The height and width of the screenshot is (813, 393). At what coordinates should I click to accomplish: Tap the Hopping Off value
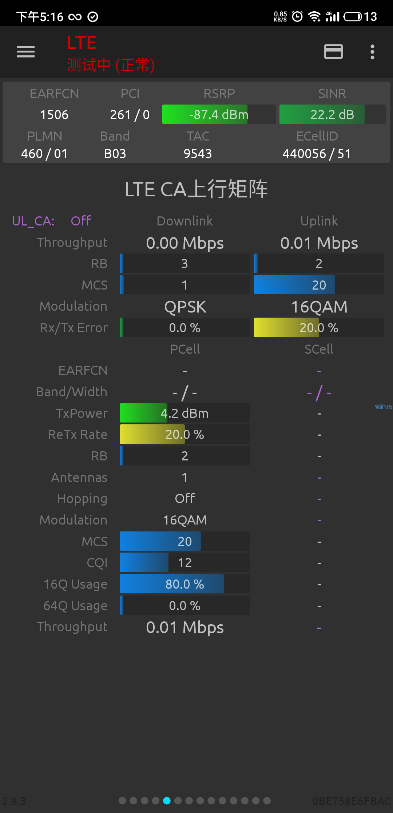pos(185,498)
